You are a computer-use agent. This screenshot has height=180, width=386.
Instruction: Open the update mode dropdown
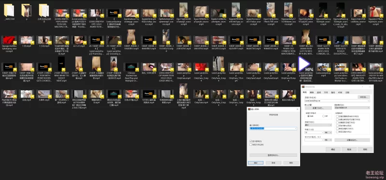[x=352, y=108]
